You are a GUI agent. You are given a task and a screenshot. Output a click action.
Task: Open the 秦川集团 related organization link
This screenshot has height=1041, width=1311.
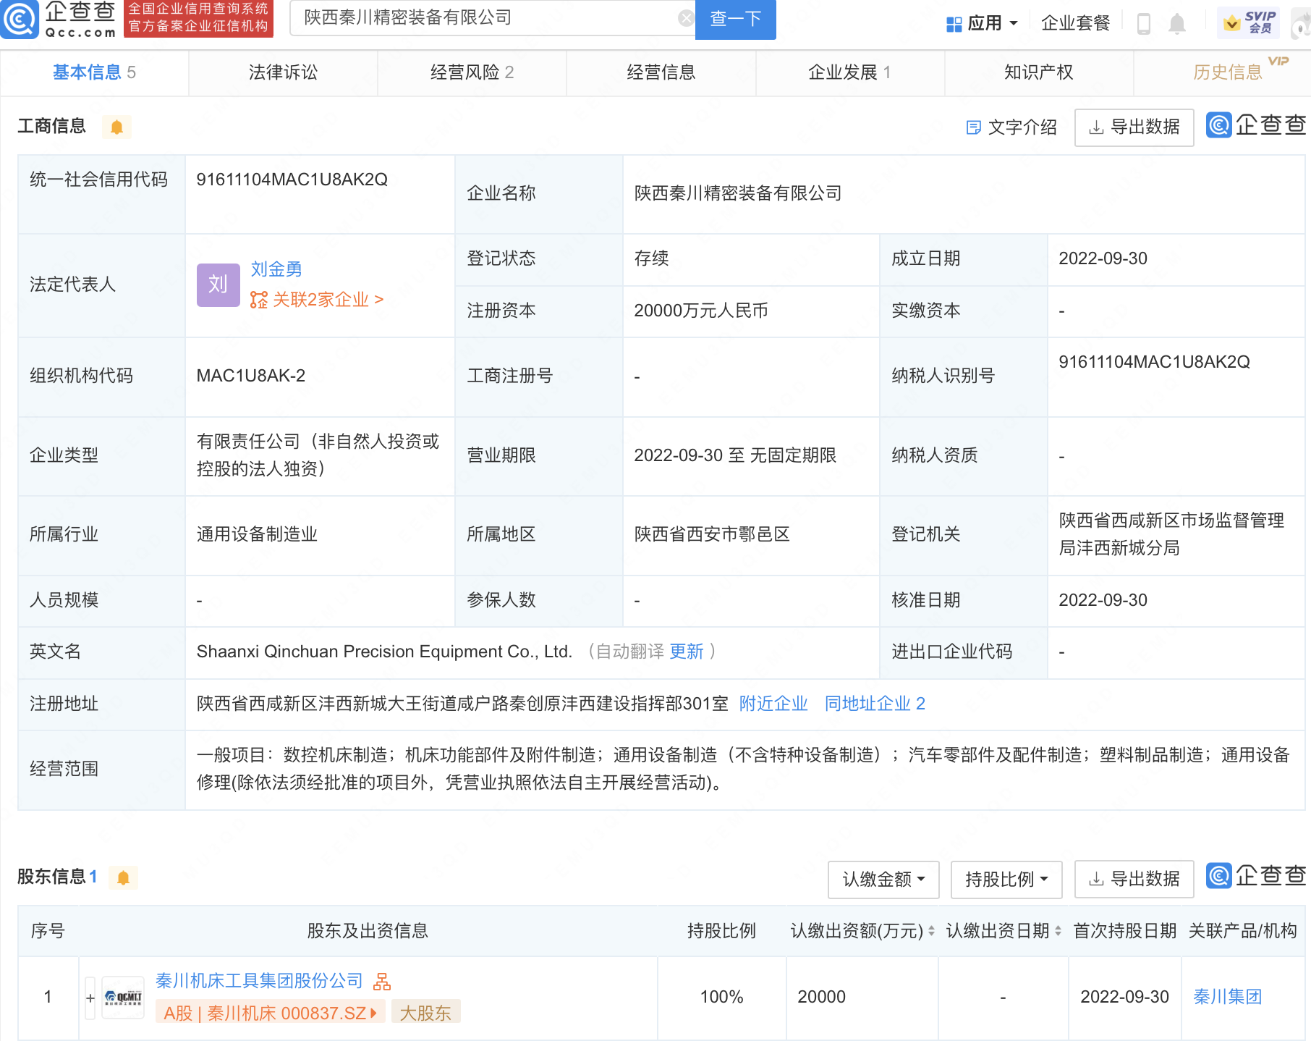click(1227, 997)
